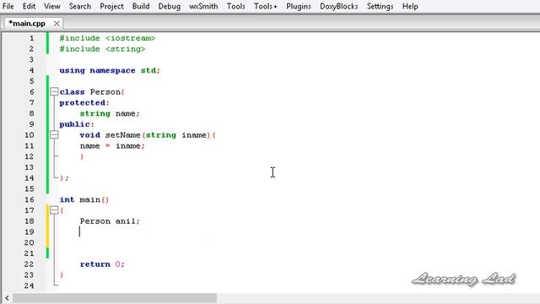Screen dimensions: 540x304
Task: Click line number 24 in margin
Action: pos(30,285)
